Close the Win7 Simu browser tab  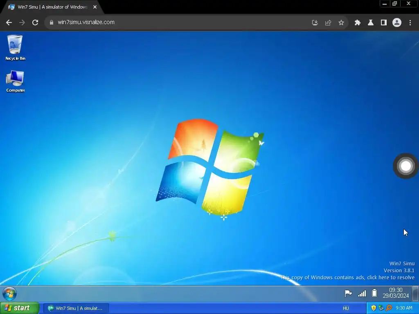[x=95, y=7]
